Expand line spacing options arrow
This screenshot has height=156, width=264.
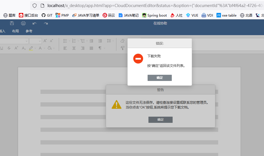[x=113, y=41]
